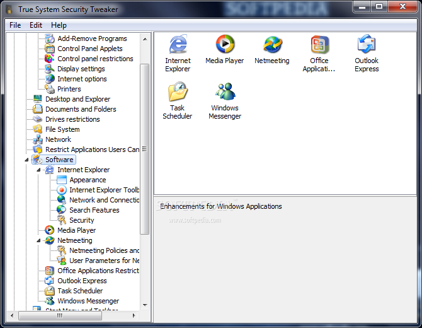422x328 pixels.
Task: Click the tree's vertical scrollbar up arrow
Action: click(145, 39)
